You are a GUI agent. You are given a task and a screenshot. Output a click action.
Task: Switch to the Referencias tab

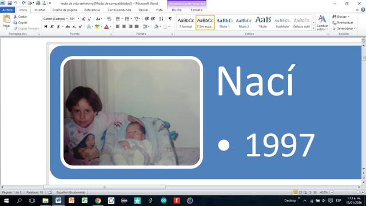(92, 10)
